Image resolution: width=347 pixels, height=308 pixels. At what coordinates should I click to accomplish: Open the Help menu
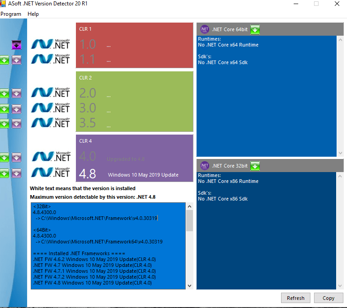(x=33, y=14)
